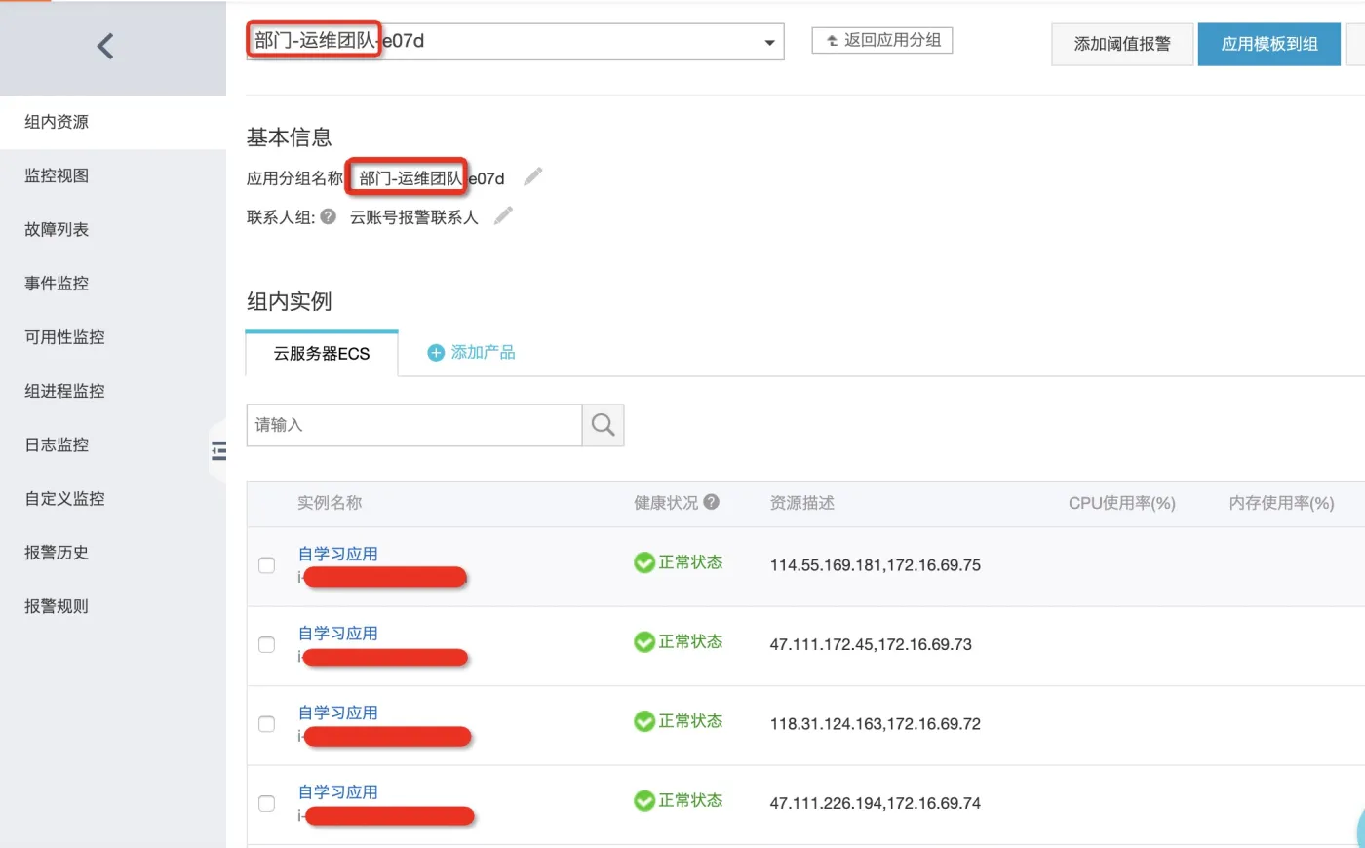Viewport: 1365px width, 848px height.
Task: Open 组内资源 in the sidebar
Action: click(x=113, y=122)
